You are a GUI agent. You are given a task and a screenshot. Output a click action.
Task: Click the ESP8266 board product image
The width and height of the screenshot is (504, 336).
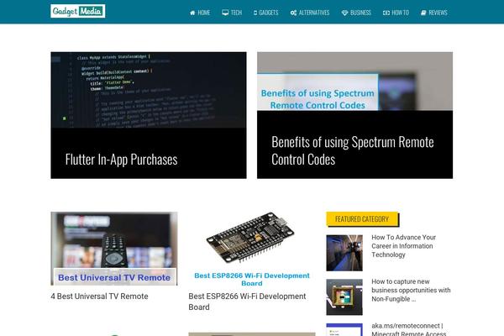(x=252, y=249)
